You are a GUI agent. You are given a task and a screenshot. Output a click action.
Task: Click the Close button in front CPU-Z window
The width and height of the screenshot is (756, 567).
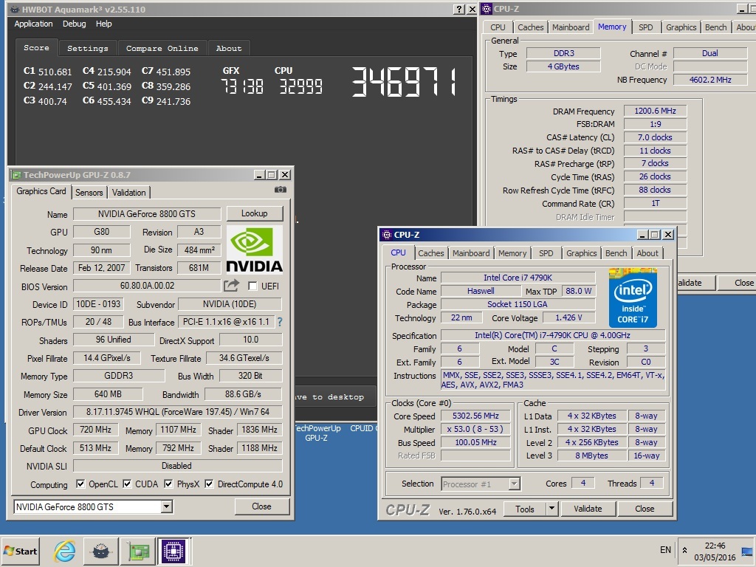[x=645, y=509]
